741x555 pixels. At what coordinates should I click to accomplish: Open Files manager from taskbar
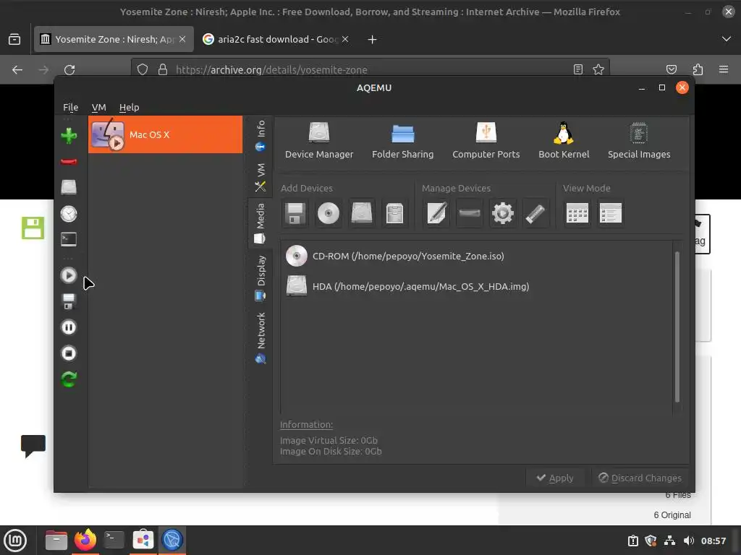click(x=56, y=540)
